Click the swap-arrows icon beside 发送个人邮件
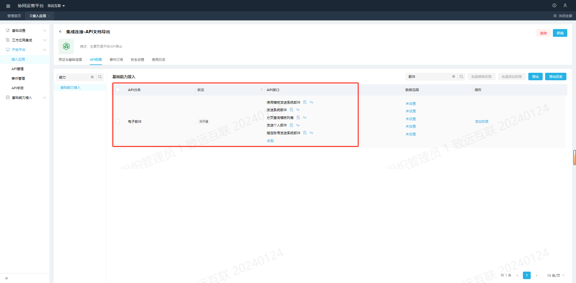The image size is (576, 283). pyautogui.click(x=298, y=125)
